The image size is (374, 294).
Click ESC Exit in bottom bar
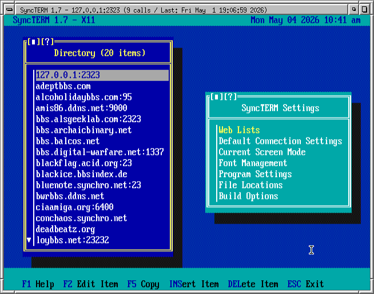[x=306, y=284]
